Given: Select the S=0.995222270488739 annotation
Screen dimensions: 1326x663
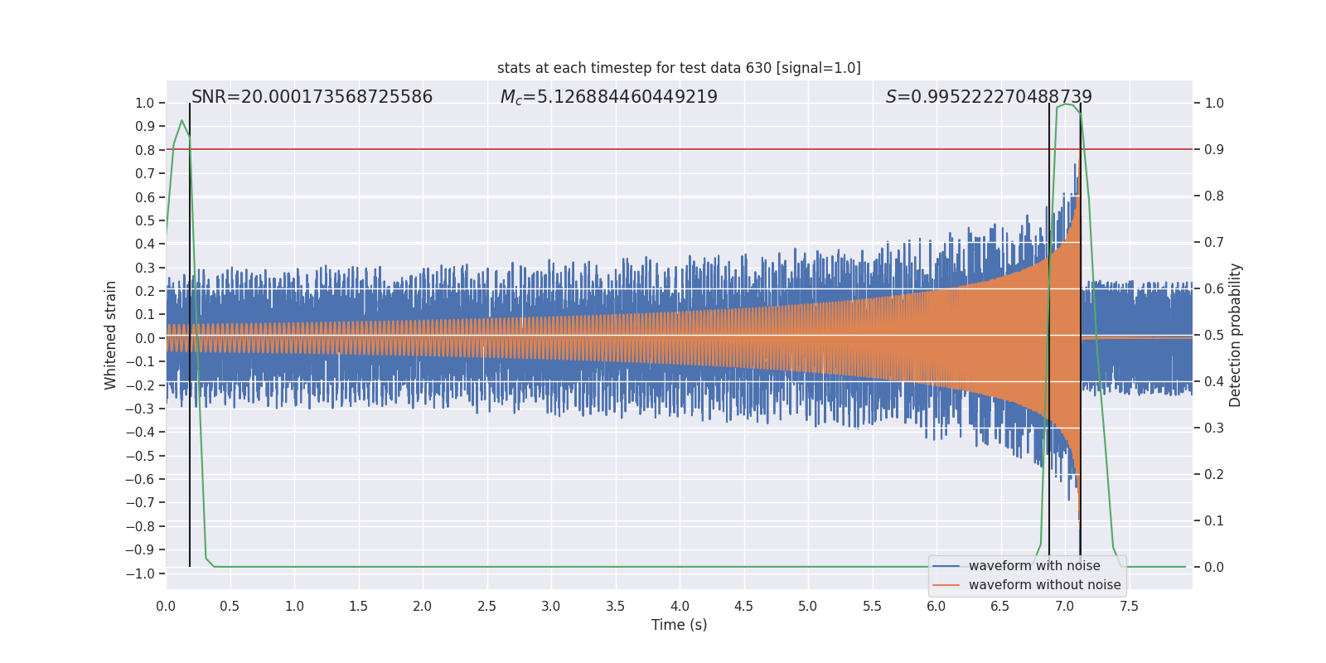Looking at the screenshot, I should [x=989, y=97].
